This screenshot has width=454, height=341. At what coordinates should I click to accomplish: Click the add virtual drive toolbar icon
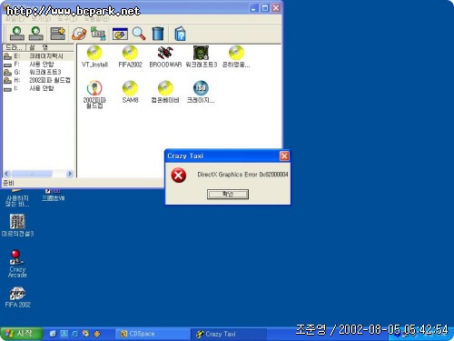(x=57, y=34)
